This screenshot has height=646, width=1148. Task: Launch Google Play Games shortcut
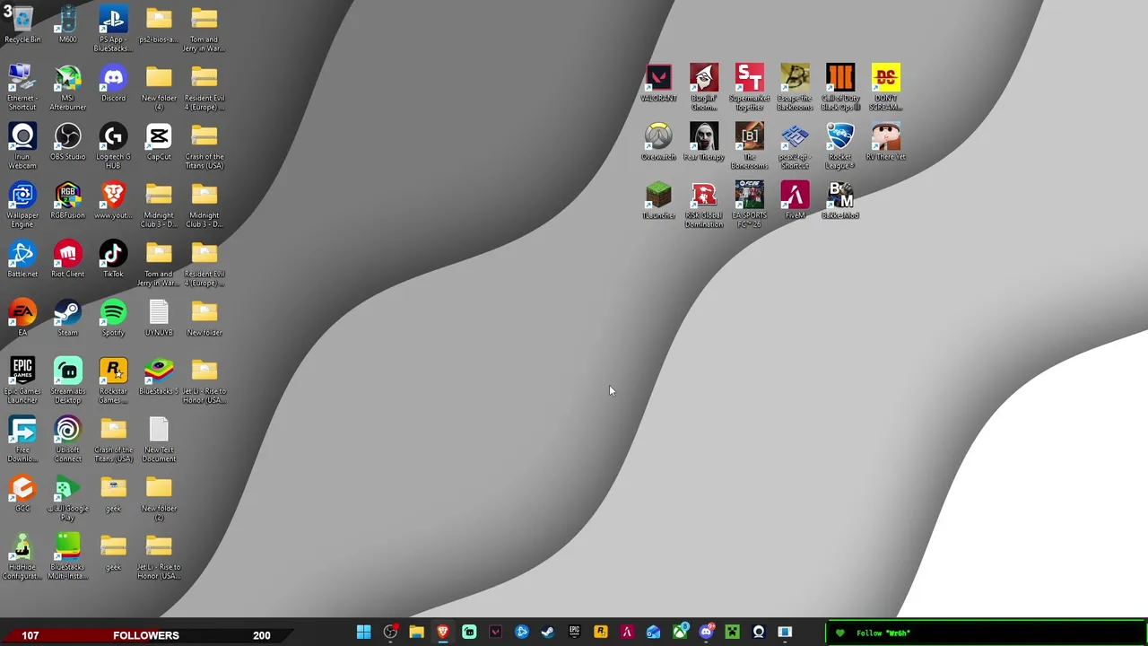click(x=67, y=498)
